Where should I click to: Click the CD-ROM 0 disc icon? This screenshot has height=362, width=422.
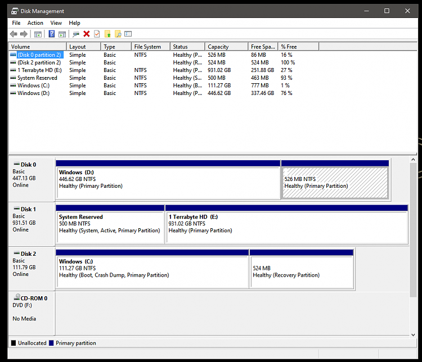pos(17,297)
